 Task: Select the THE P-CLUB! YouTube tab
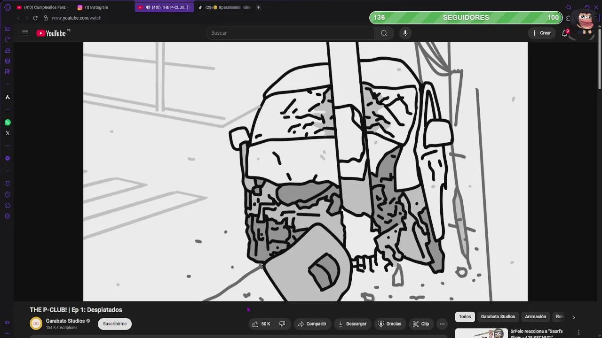point(164,8)
